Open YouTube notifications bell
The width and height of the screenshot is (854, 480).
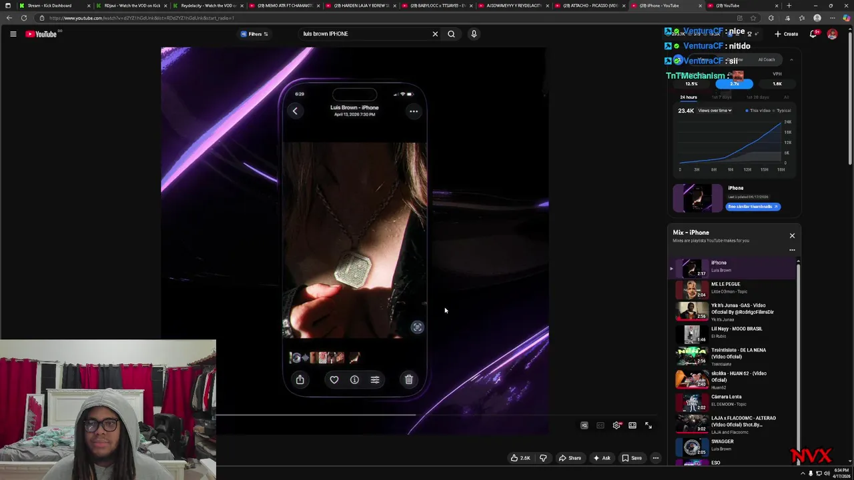(x=813, y=34)
